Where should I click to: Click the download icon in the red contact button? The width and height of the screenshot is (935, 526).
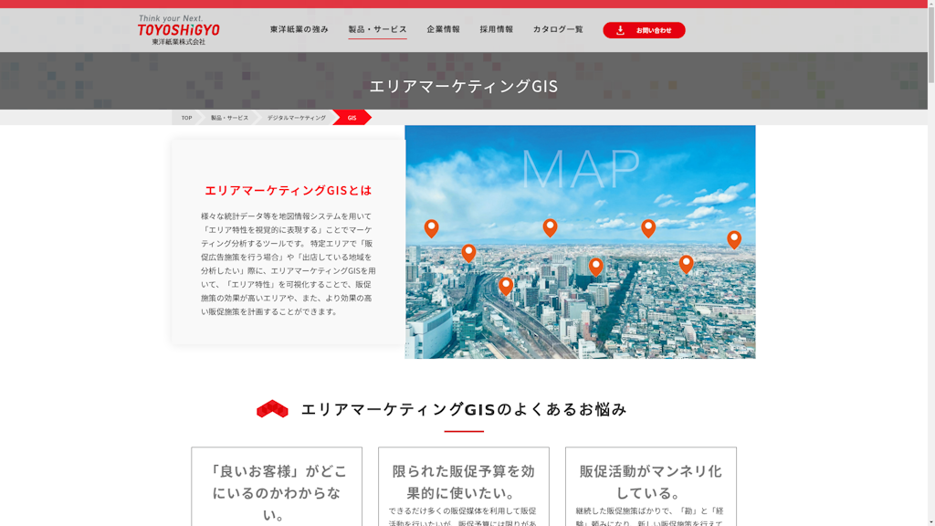click(620, 30)
